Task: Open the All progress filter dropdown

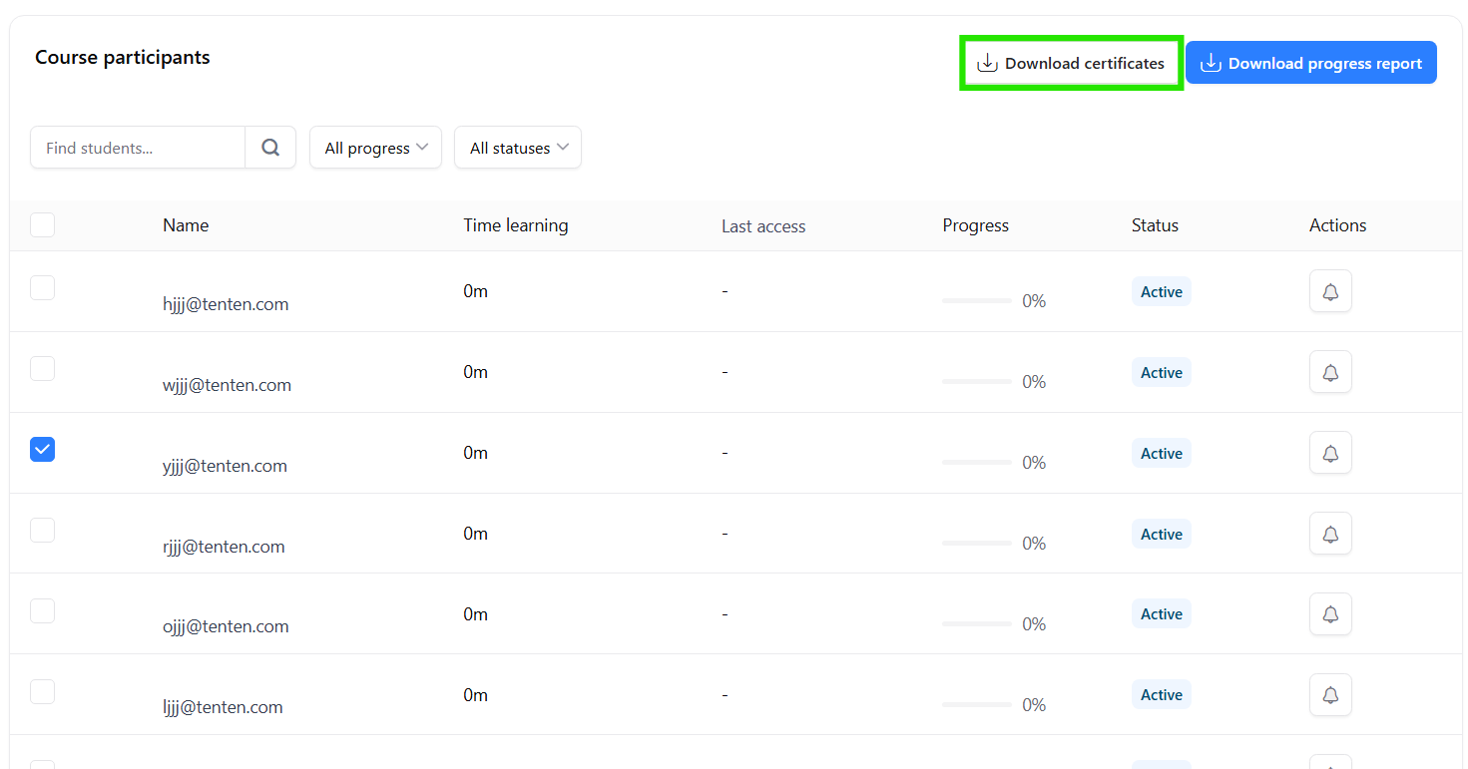Action: (x=375, y=148)
